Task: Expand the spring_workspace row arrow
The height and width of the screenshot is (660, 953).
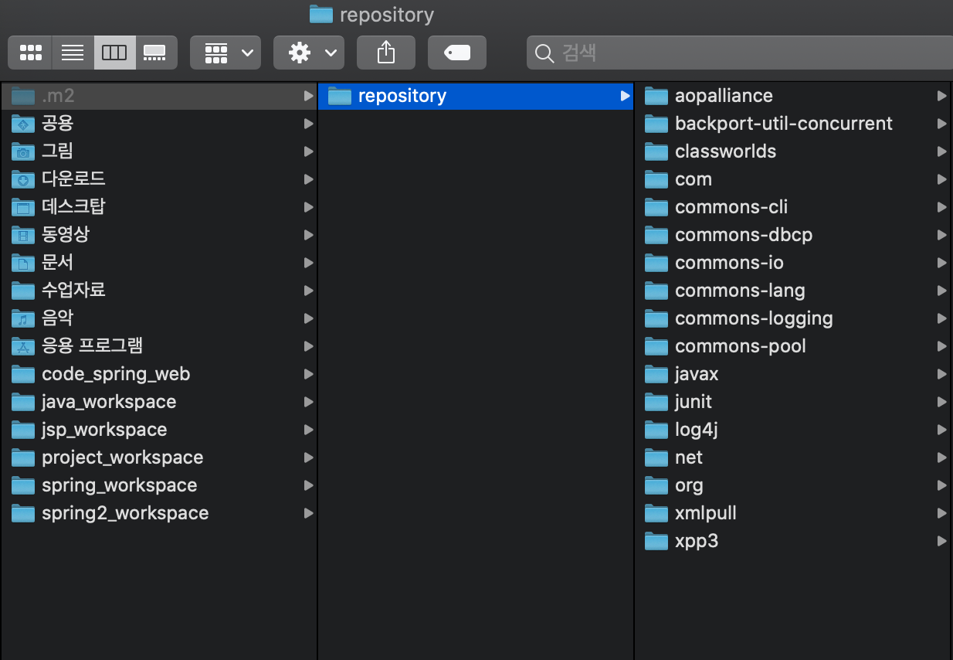Action: coord(308,485)
